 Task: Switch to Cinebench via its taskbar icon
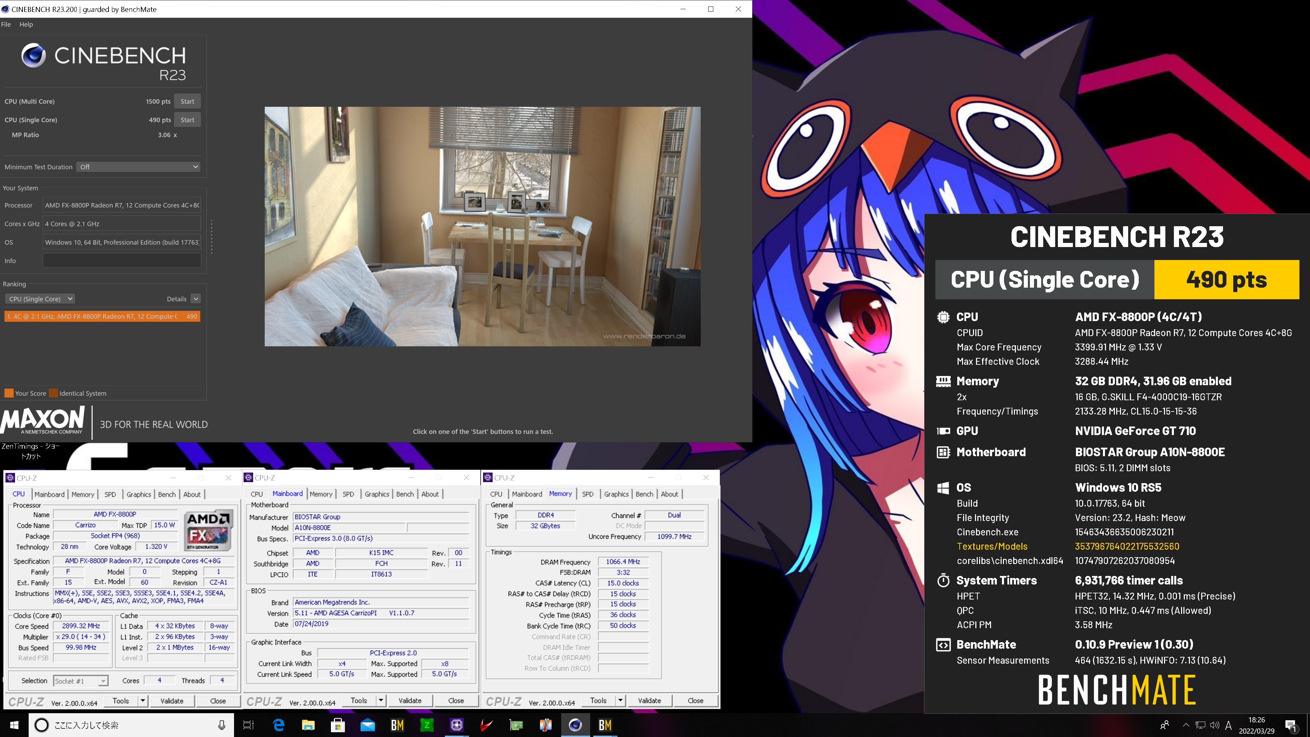click(575, 725)
